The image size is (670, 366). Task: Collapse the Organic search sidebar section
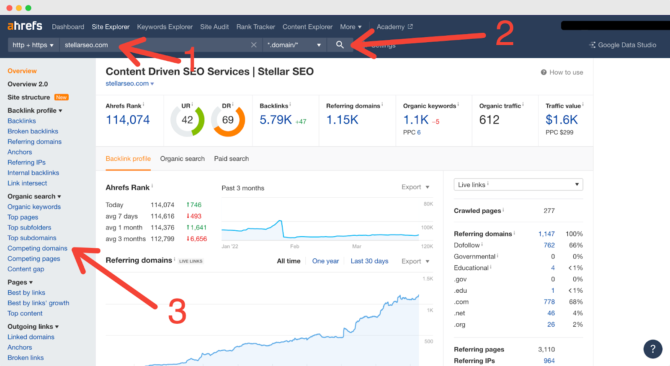tap(34, 196)
